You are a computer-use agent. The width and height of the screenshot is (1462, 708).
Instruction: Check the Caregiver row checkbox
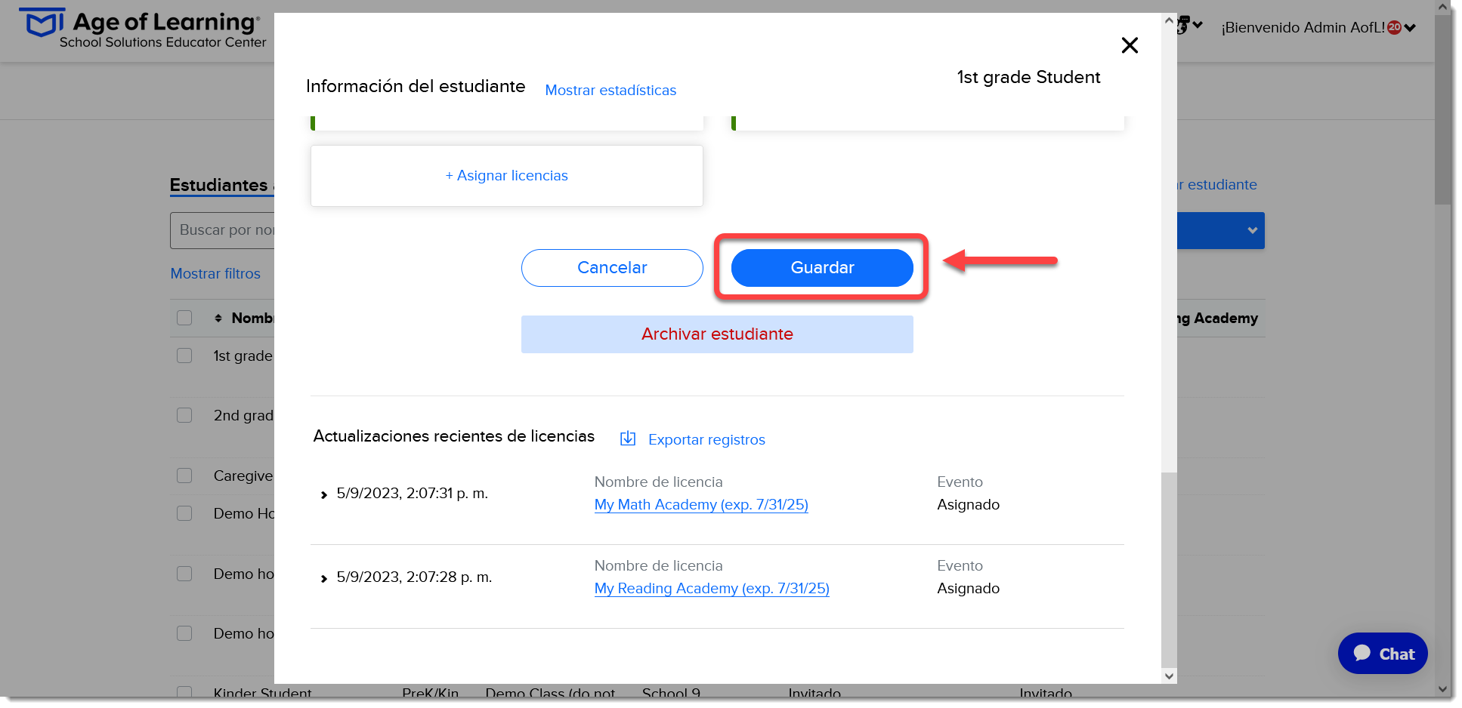coord(184,476)
